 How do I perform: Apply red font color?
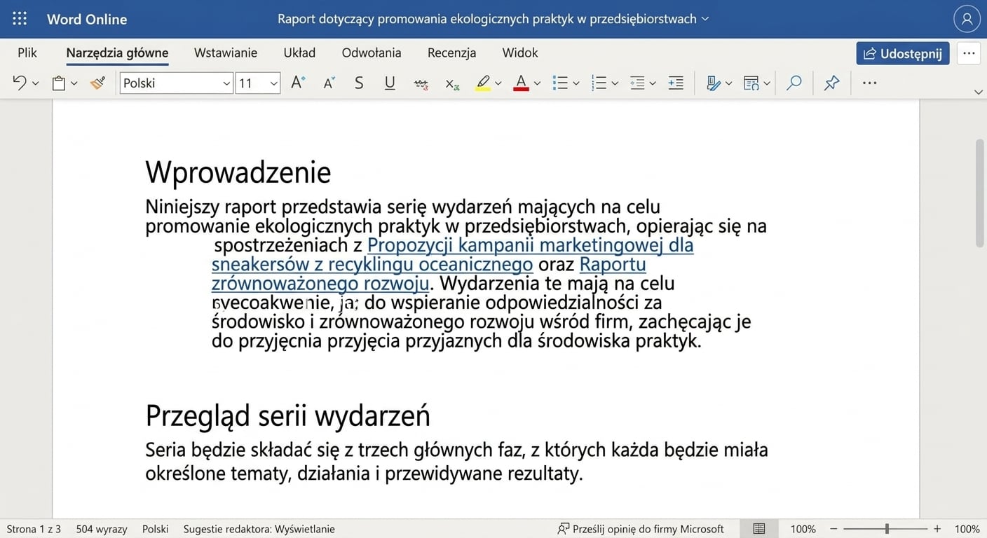[x=521, y=83]
